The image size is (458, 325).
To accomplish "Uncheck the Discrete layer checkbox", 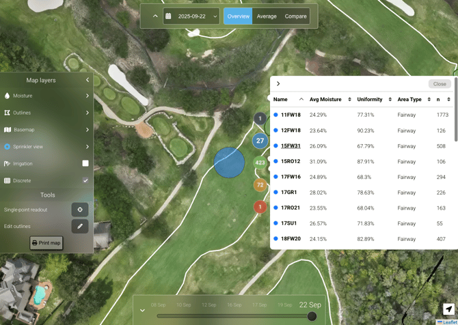I will 85,181.
